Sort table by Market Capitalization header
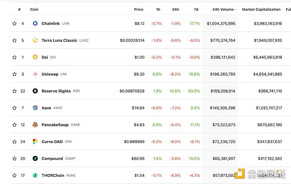 pyautogui.click(x=261, y=10)
